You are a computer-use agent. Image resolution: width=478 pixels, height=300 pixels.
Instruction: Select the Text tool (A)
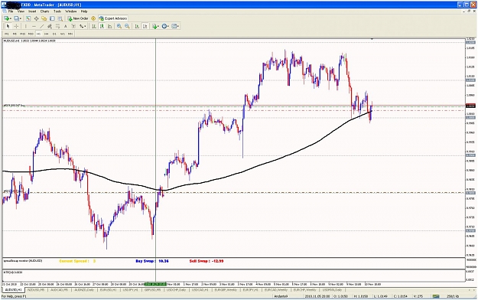click(66, 26)
